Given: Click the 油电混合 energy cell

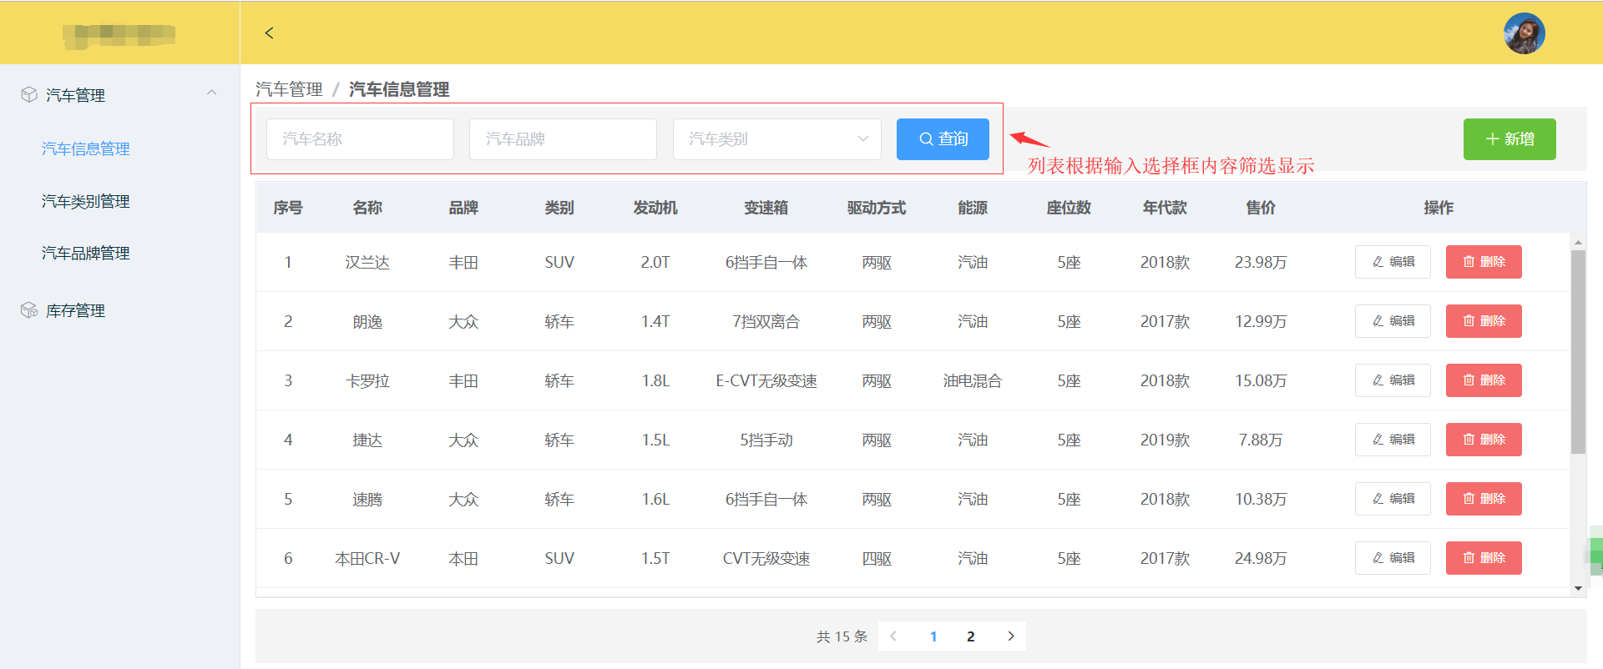Looking at the screenshot, I should [973, 381].
